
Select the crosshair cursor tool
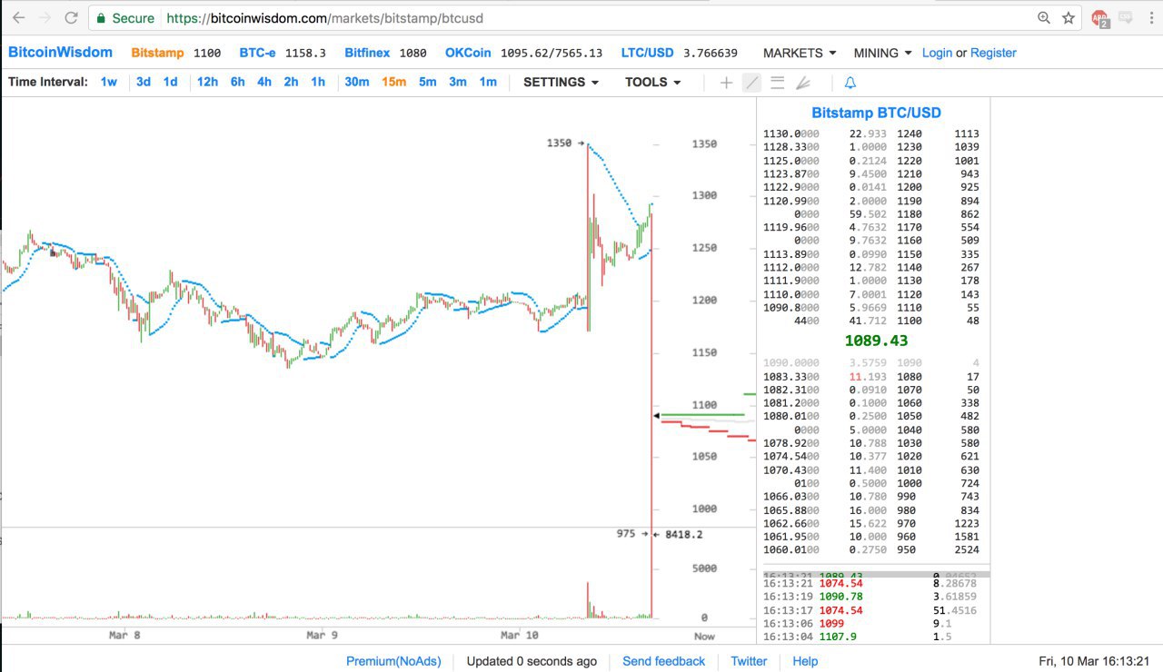coord(726,83)
